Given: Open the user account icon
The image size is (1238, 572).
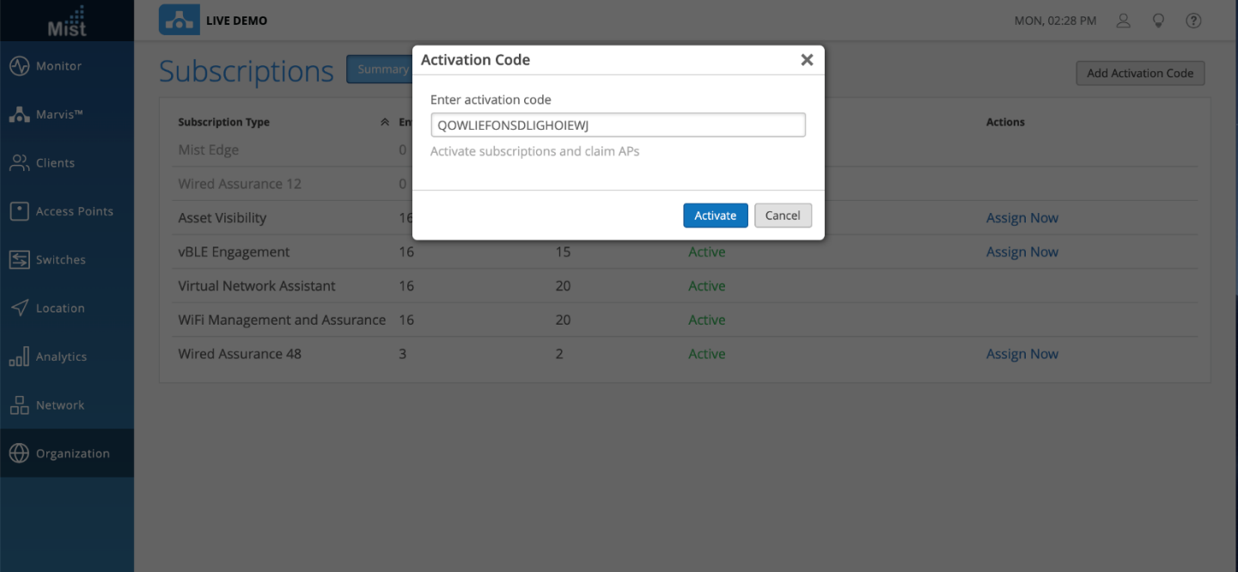Looking at the screenshot, I should tap(1123, 21).
